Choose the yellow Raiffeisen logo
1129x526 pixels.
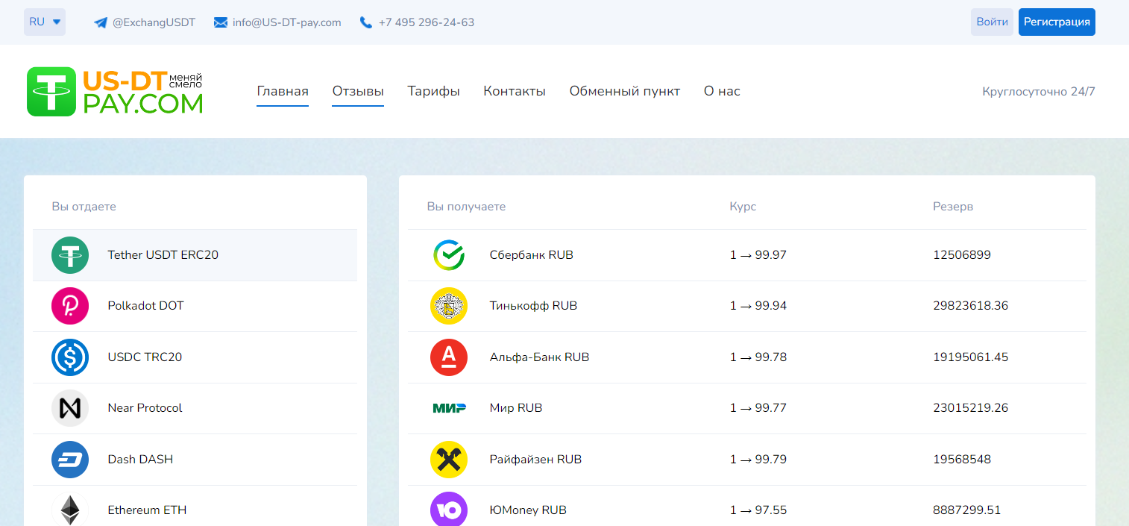(449, 460)
